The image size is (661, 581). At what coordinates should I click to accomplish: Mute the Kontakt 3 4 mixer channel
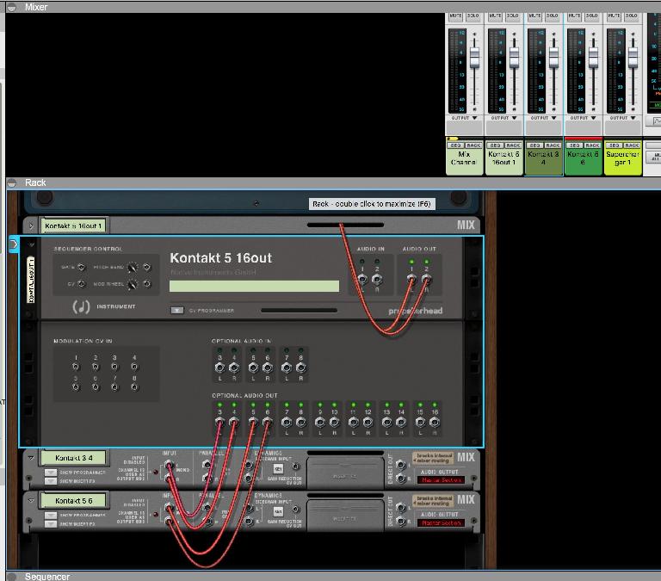click(x=534, y=16)
